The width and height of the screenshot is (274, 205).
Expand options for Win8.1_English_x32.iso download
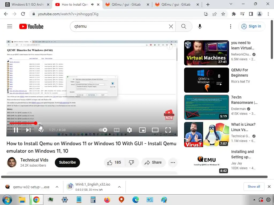[119, 187]
